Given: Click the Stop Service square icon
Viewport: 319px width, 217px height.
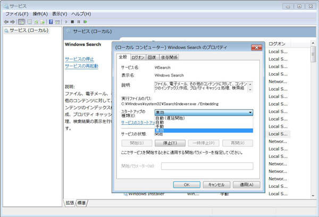Looking at the screenshot, I should [72, 22].
